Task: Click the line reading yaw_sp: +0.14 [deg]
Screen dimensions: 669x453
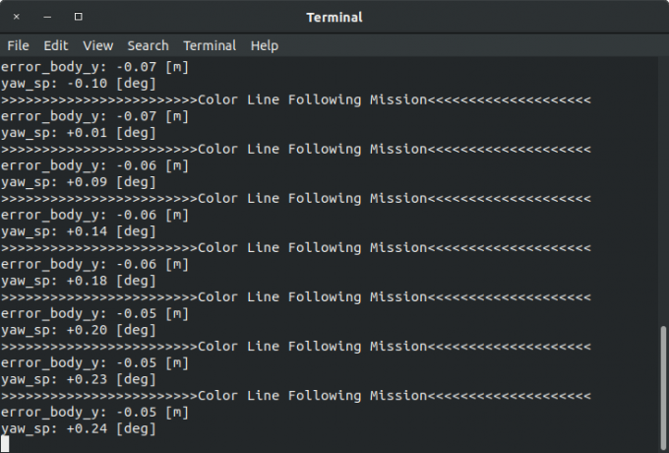Action: (x=79, y=231)
